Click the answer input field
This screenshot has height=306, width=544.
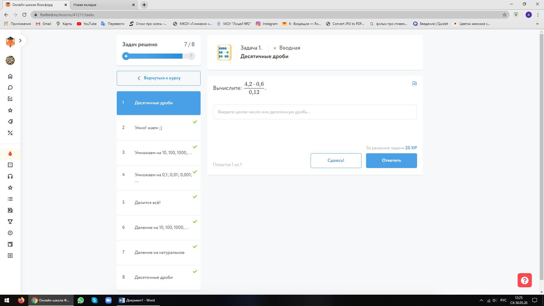pos(315,112)
